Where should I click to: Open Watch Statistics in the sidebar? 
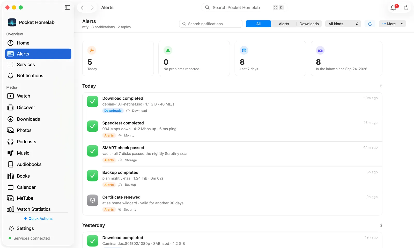38,209
